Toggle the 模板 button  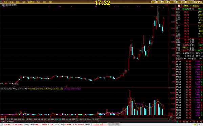[x=6, y=119]
